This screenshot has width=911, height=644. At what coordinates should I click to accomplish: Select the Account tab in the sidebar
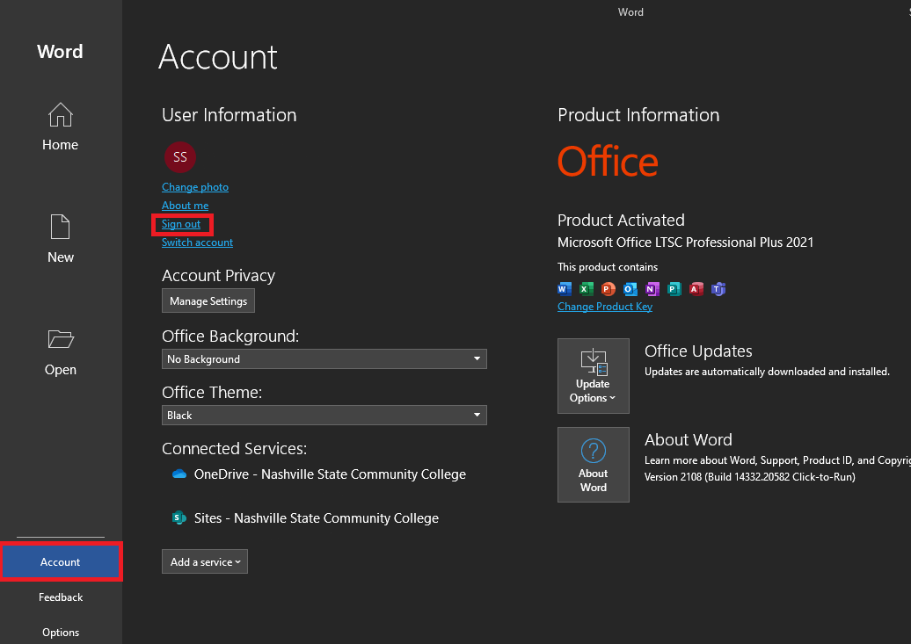pos(61,561)
